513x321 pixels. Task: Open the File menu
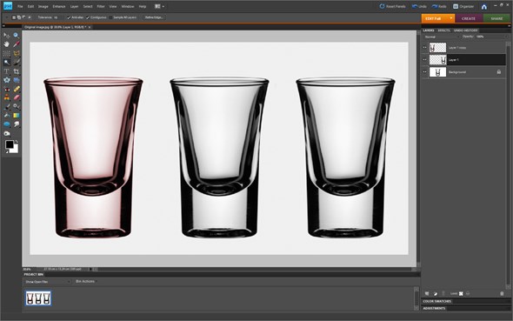pos(20,6)
